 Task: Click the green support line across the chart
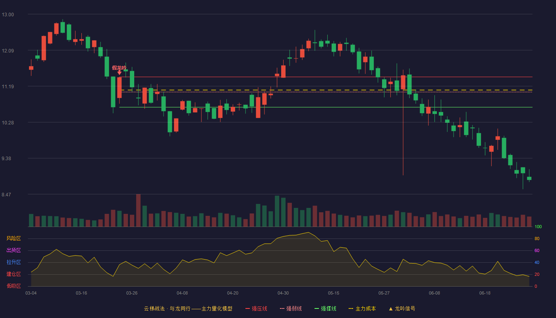coord(326,107)
